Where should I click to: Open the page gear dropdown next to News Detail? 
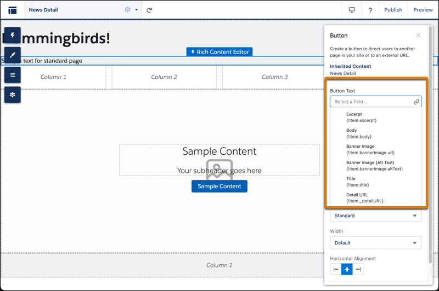(x=131, y=10)
